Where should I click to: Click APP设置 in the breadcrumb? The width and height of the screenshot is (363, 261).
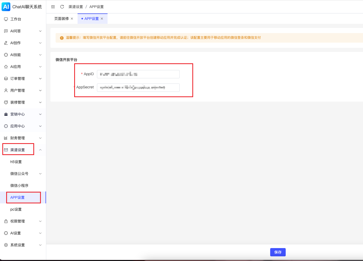pyautogui.click(x=96, y=7)
